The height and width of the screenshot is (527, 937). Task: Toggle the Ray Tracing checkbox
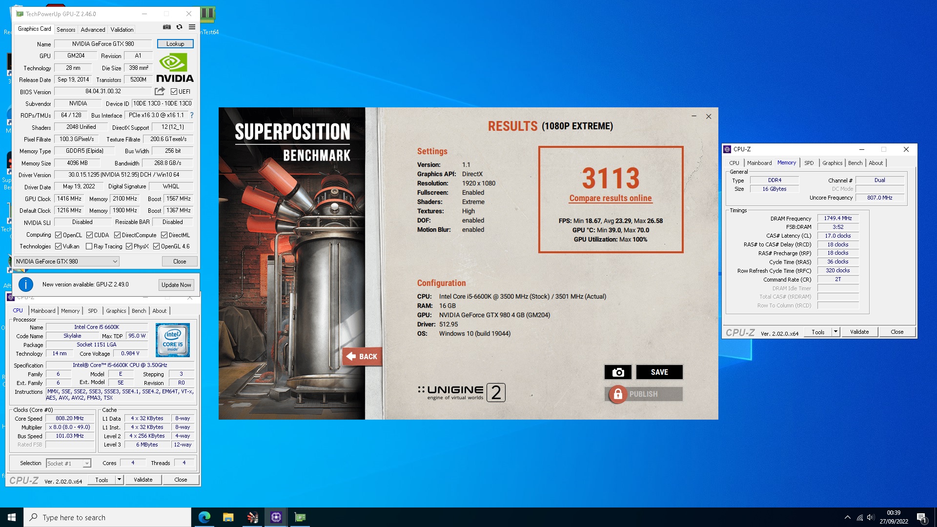click(x=89, y=246)
